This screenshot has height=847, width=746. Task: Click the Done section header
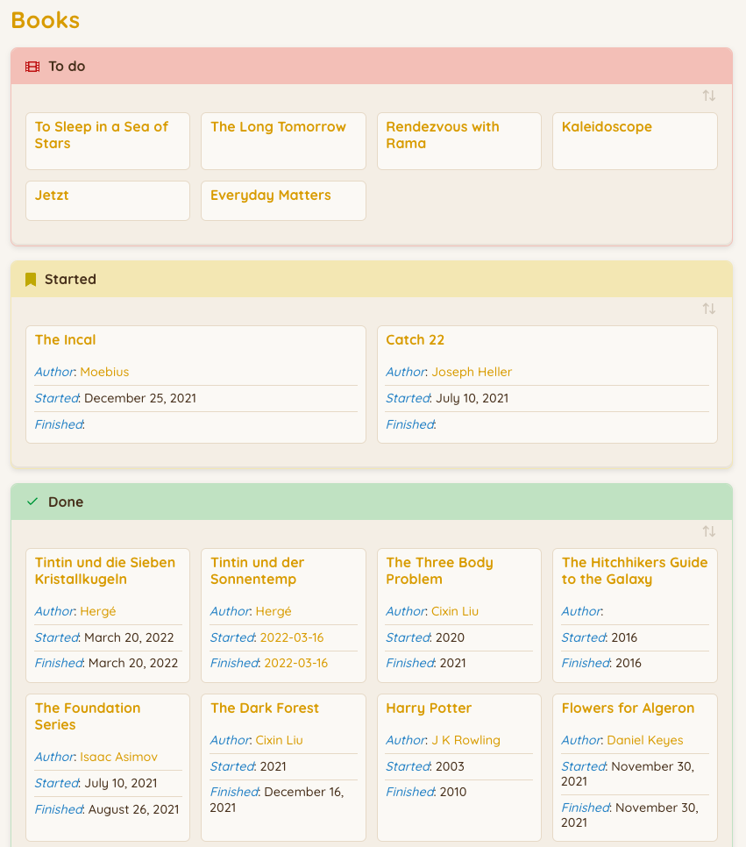[372, 502]
